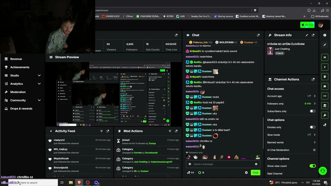Open Account age options chevron
Viewport: 331px width, 186px height.
(x=315, y=96)
